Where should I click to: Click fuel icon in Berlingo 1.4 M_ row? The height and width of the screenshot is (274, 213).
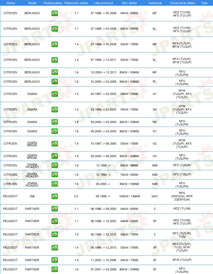coord(54,60)
